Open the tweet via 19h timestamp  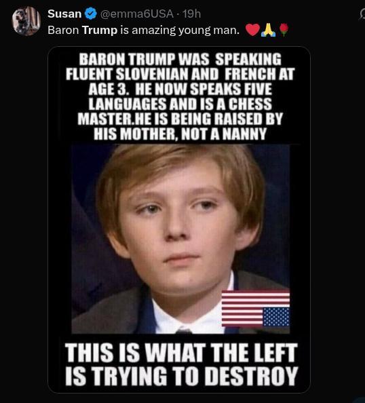click(x=191, y=14)
